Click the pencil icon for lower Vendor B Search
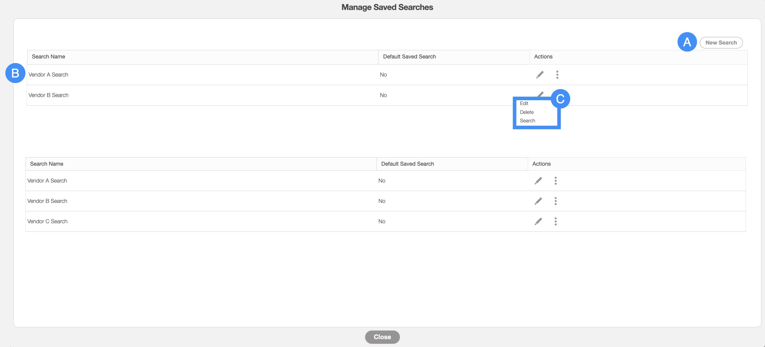The image size is (765, 347). [538, 201]
